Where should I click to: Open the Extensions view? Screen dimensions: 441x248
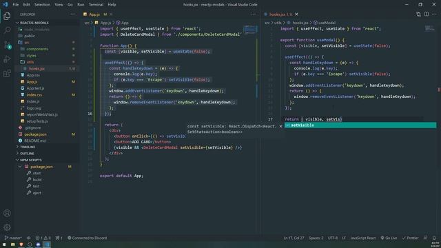[7, 74]
